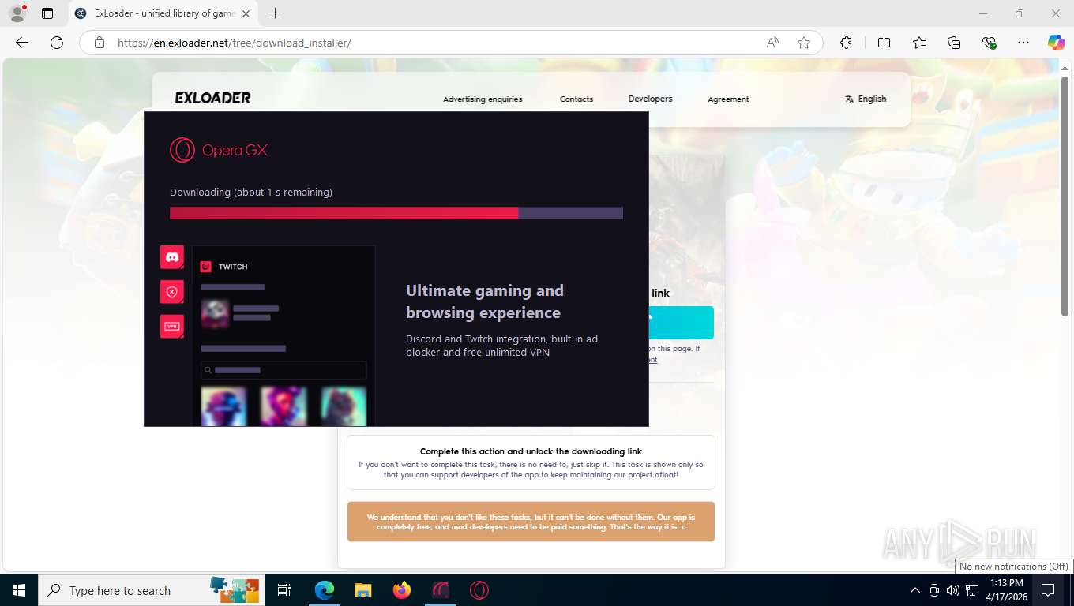This screenshot has height=606, width=1074.
Task: Open the English language selector
Action: 866,99
